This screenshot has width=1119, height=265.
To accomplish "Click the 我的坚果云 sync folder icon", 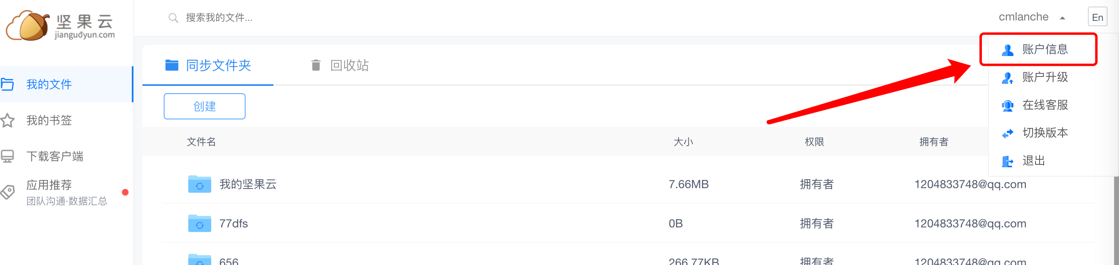I will tap(199, 184).
